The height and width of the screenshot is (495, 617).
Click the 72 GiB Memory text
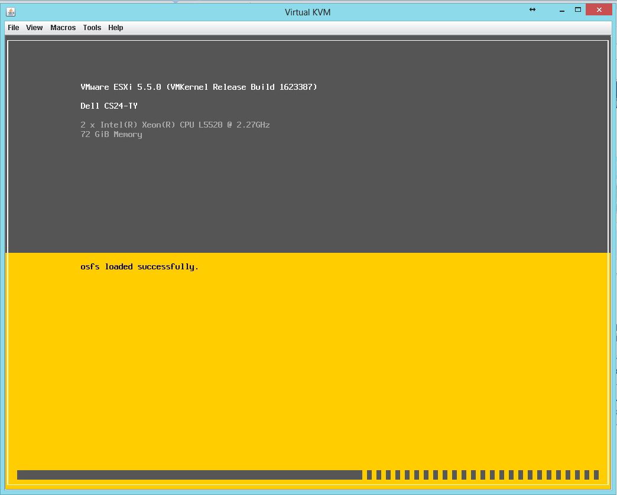111,134
